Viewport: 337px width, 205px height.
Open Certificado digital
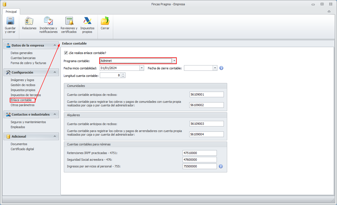pyautogui.click(x=22, y=149)
